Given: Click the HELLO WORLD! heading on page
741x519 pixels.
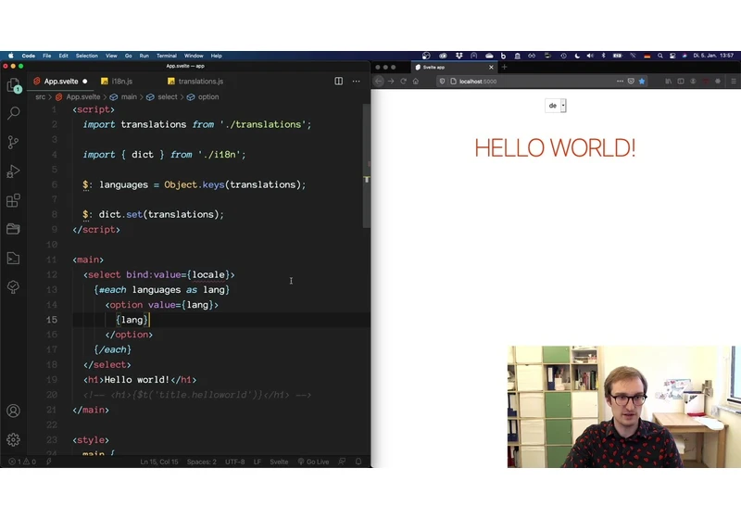Looking at the screenshot, I should click(x=555, y=148).
